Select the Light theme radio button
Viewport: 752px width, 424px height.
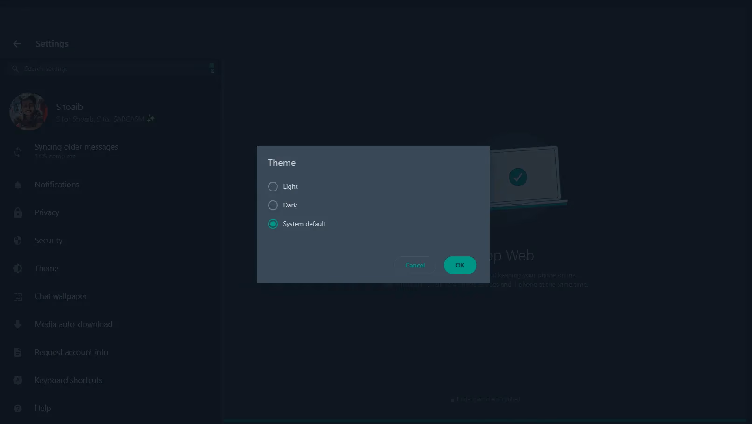(x=273, y=186)
